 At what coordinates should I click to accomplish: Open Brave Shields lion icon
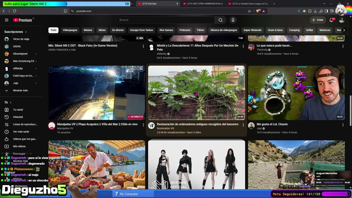point(258,11)
